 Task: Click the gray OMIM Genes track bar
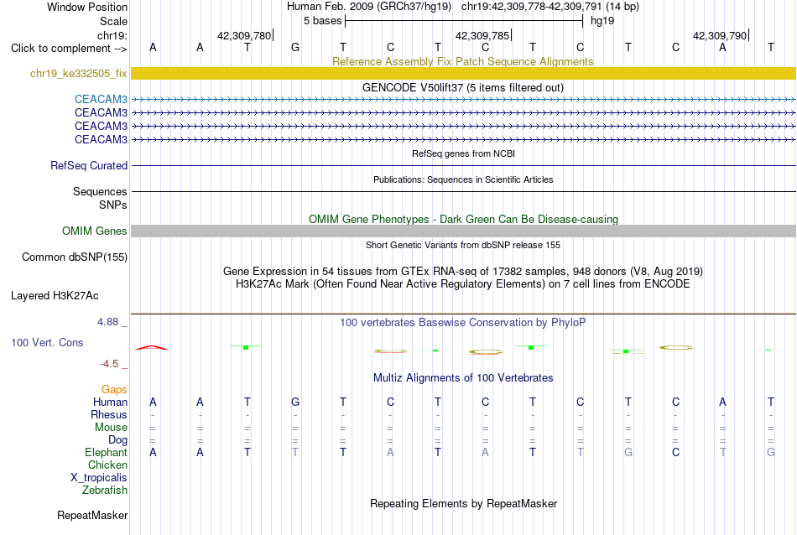[x=463, y=231]
